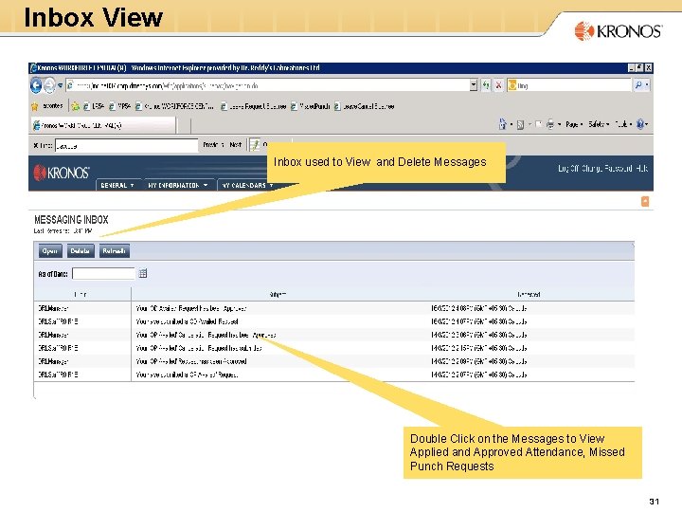This screenshot has height=512, width=682.
Task: Click the red Stop loading icon
Action: tap(498, 85)
